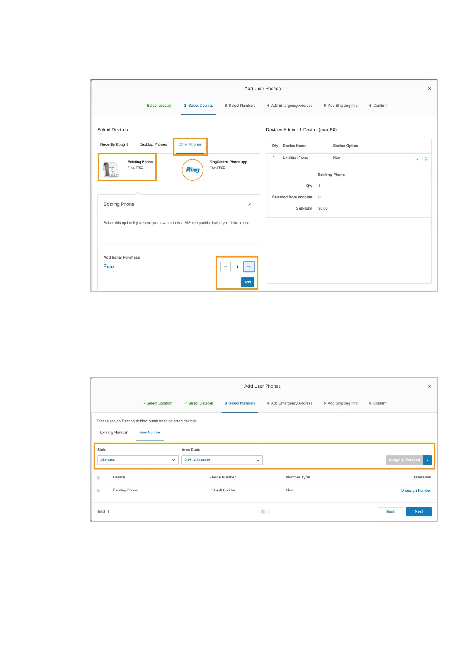Click the phone number (205) 406-7284
Screen dimensions: 470x666
coord(222,490)
